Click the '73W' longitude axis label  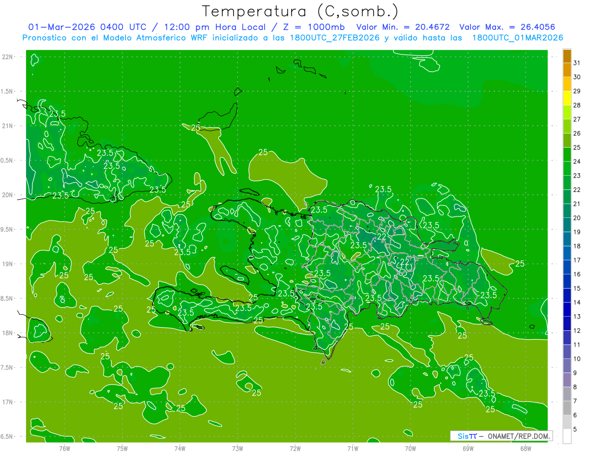[237, 448]
